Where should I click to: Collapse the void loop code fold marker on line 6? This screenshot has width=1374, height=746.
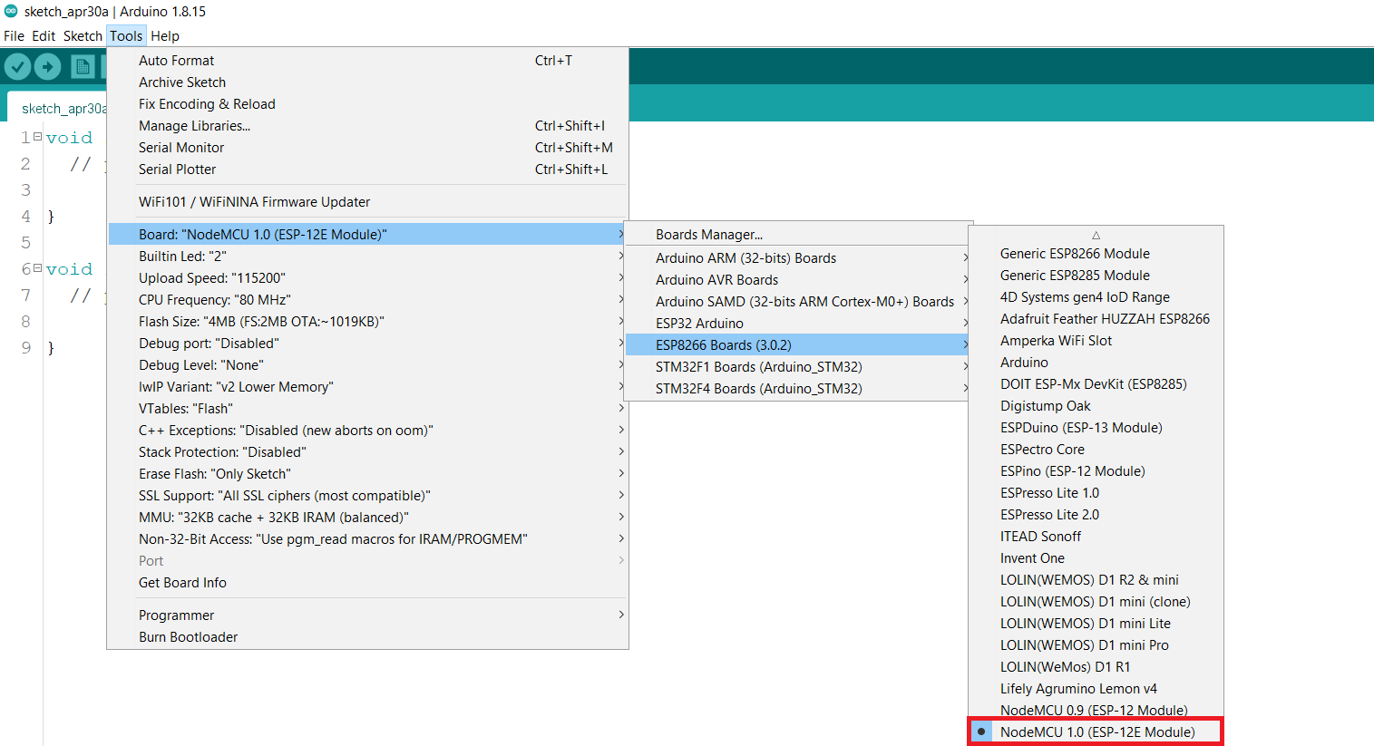pos(37,268)
